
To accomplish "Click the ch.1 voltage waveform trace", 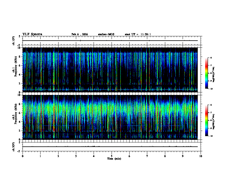I will point(110,41).
